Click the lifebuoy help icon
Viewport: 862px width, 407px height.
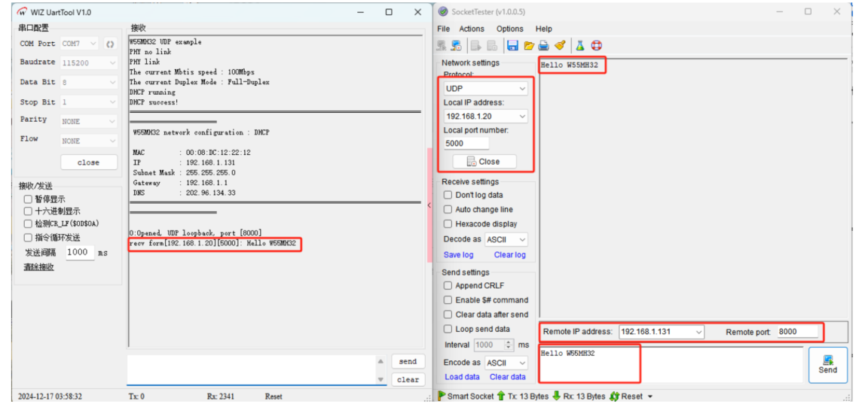pyautogui.click(x=597, y=46)
